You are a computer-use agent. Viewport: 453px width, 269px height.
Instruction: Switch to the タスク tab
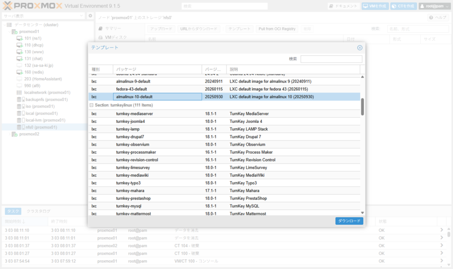(x=12, y=211)
